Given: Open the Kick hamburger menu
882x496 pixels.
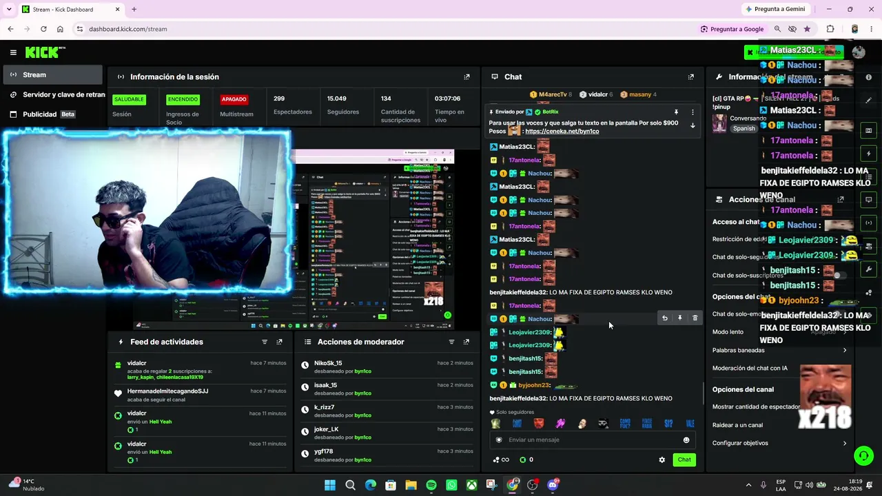Looking at the screenshot, I should pos(13,52).
